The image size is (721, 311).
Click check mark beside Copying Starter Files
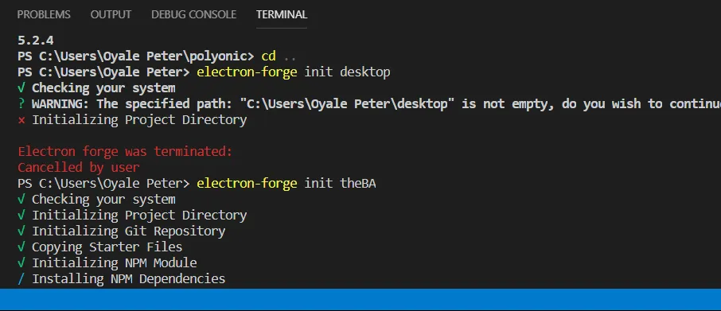coord(21,247)
